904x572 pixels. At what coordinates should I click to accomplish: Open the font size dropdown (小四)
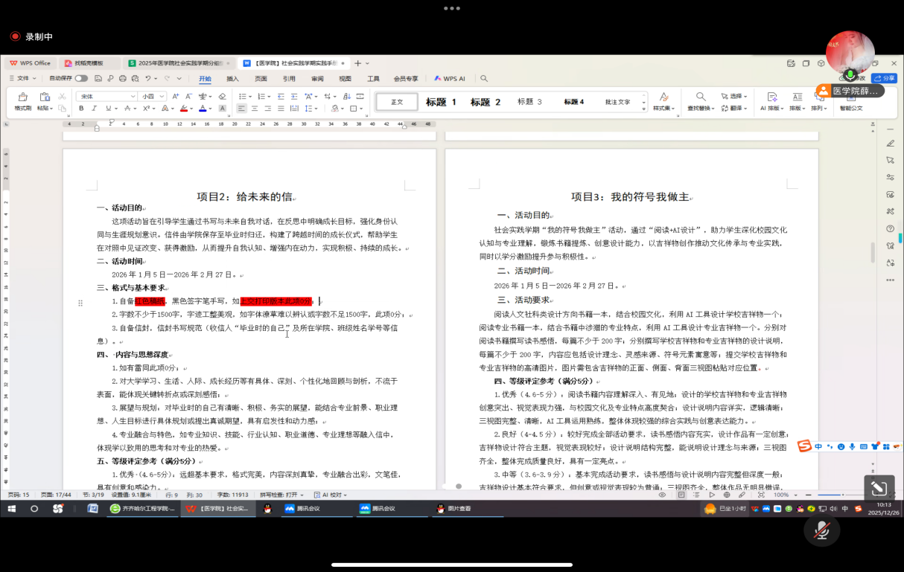pyautogui.click(x=162, y=97)
